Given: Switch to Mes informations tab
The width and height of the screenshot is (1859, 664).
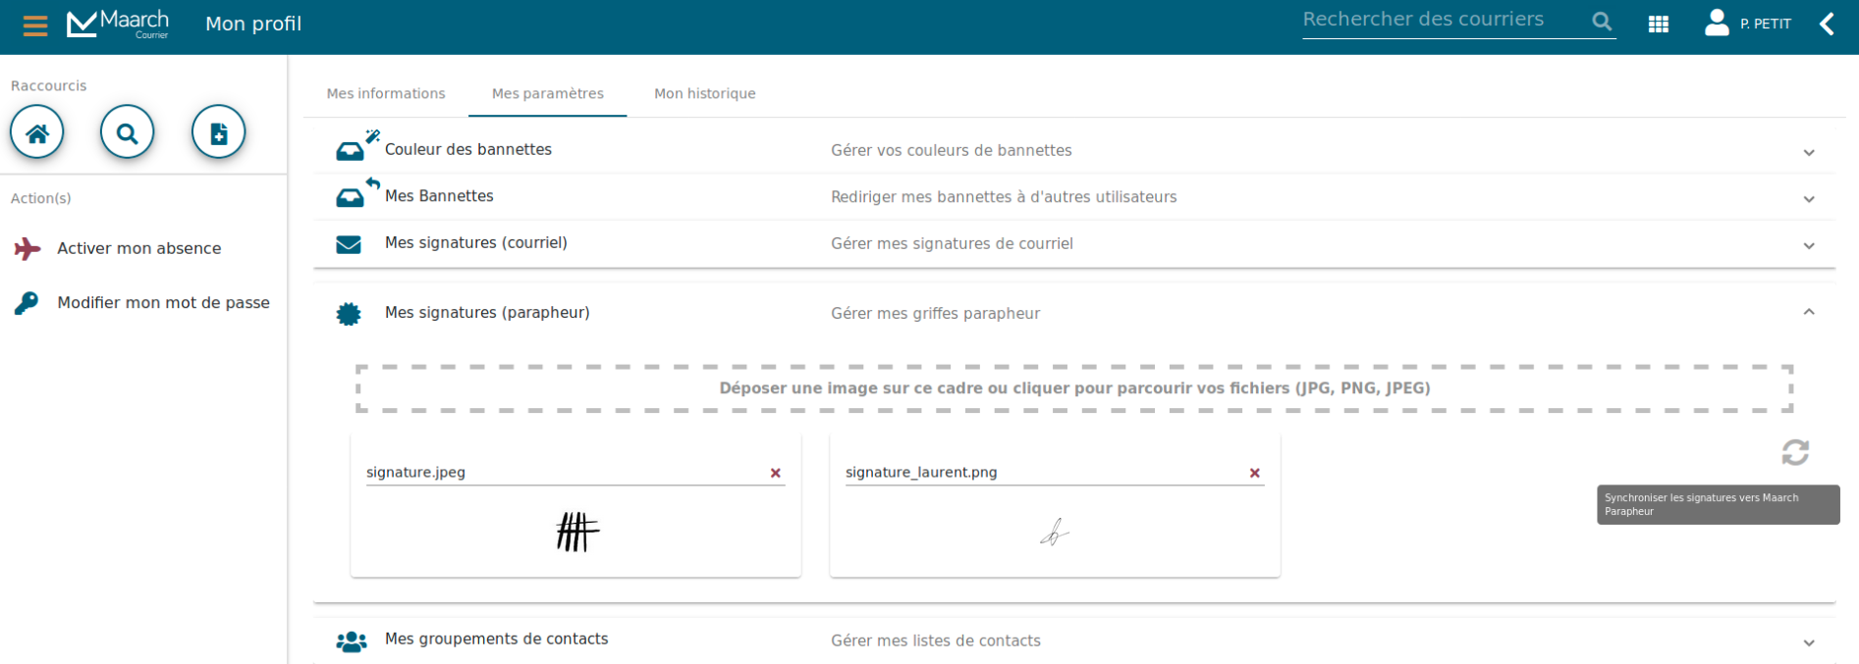Looking at the screenshot, I should click(x=386, y=93).
